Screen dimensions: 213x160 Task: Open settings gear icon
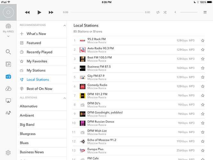(8, 153)
